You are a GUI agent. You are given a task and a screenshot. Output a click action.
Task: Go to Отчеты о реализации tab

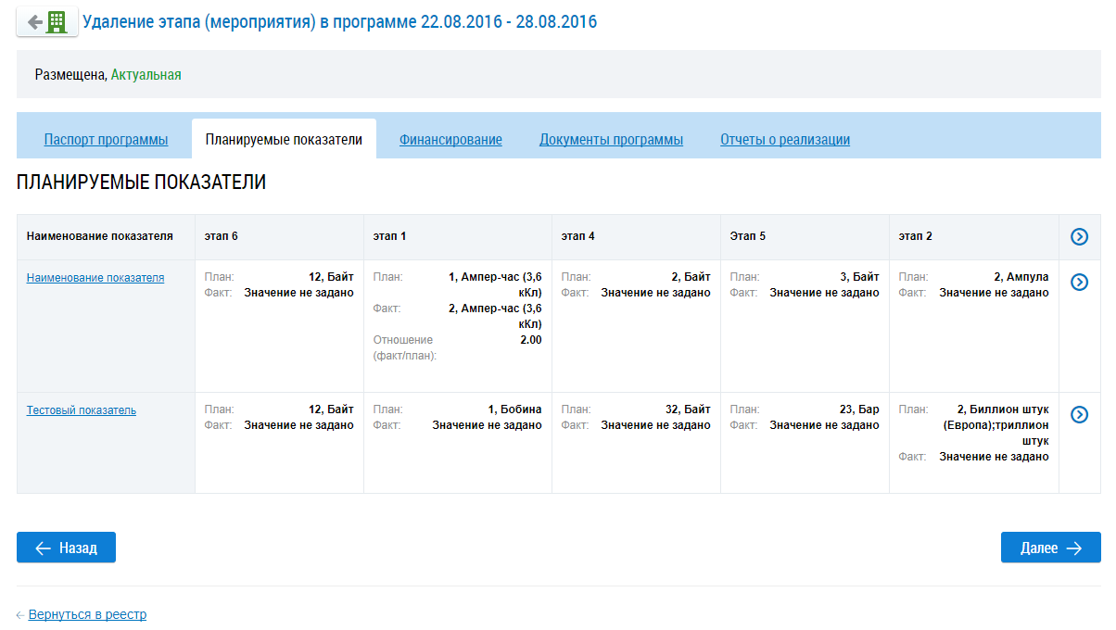click(x=784, y=140)
